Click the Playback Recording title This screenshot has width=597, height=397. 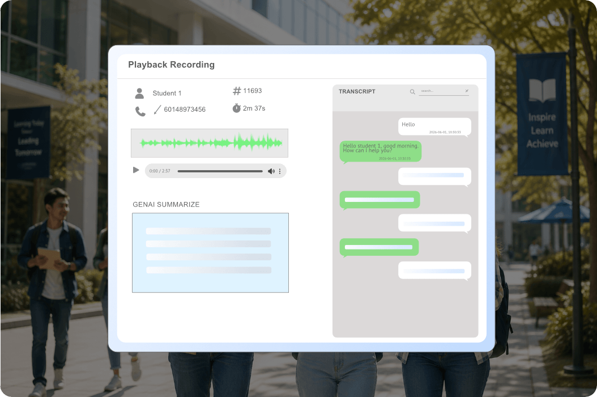point(171,65)
